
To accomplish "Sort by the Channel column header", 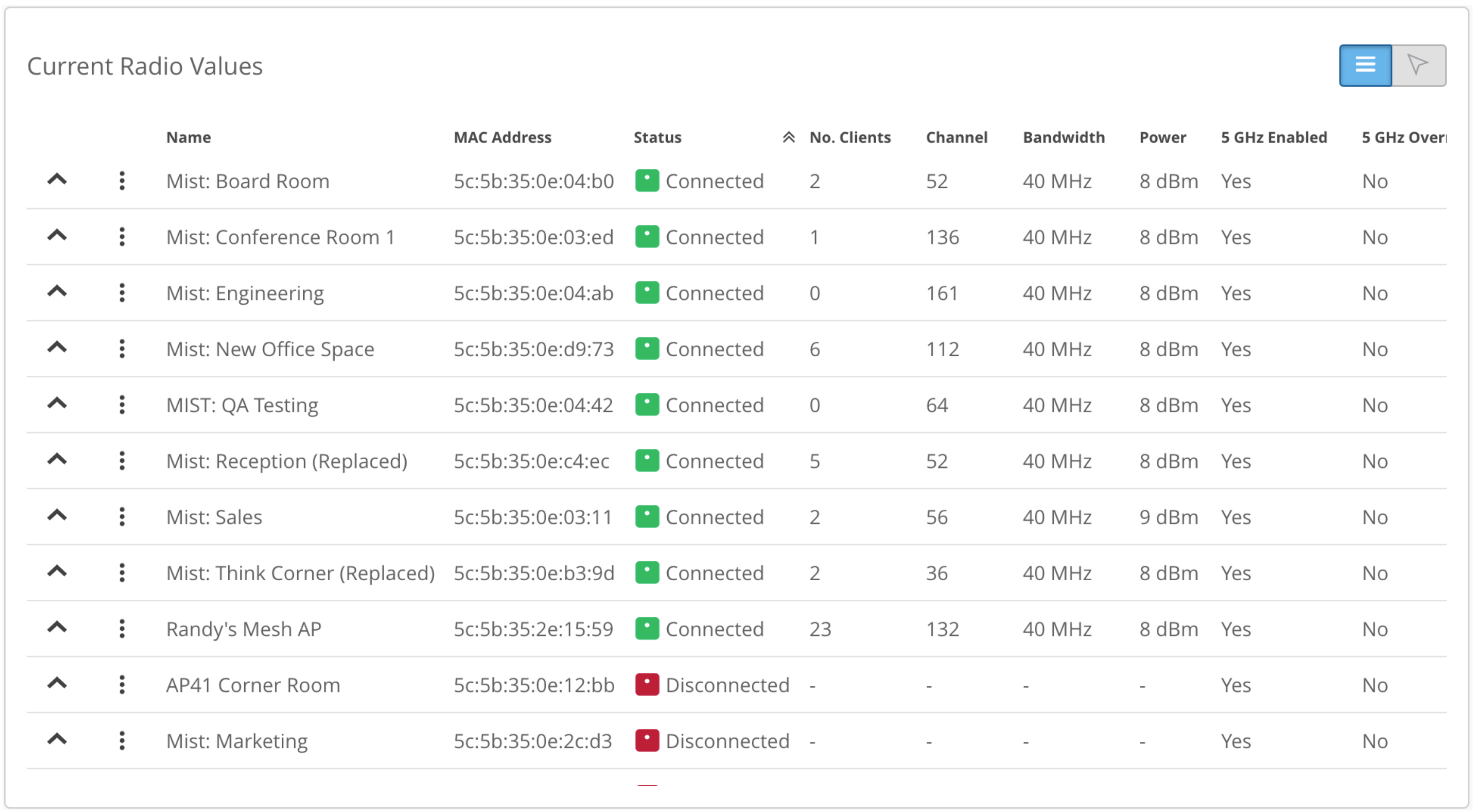I will click(956, 137).
